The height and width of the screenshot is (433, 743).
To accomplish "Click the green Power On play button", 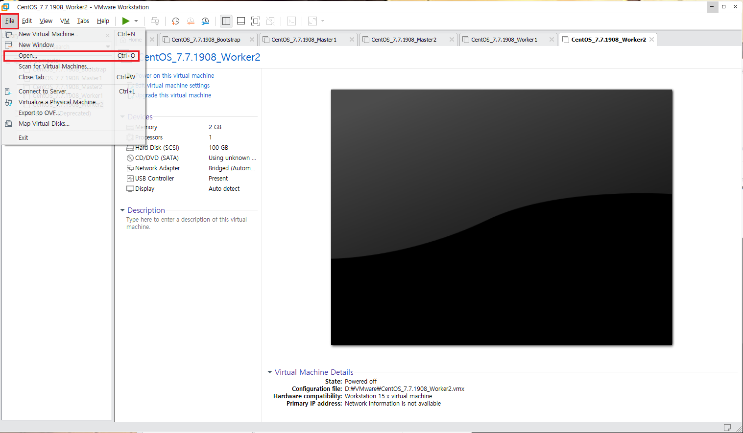I will point(126,21).
